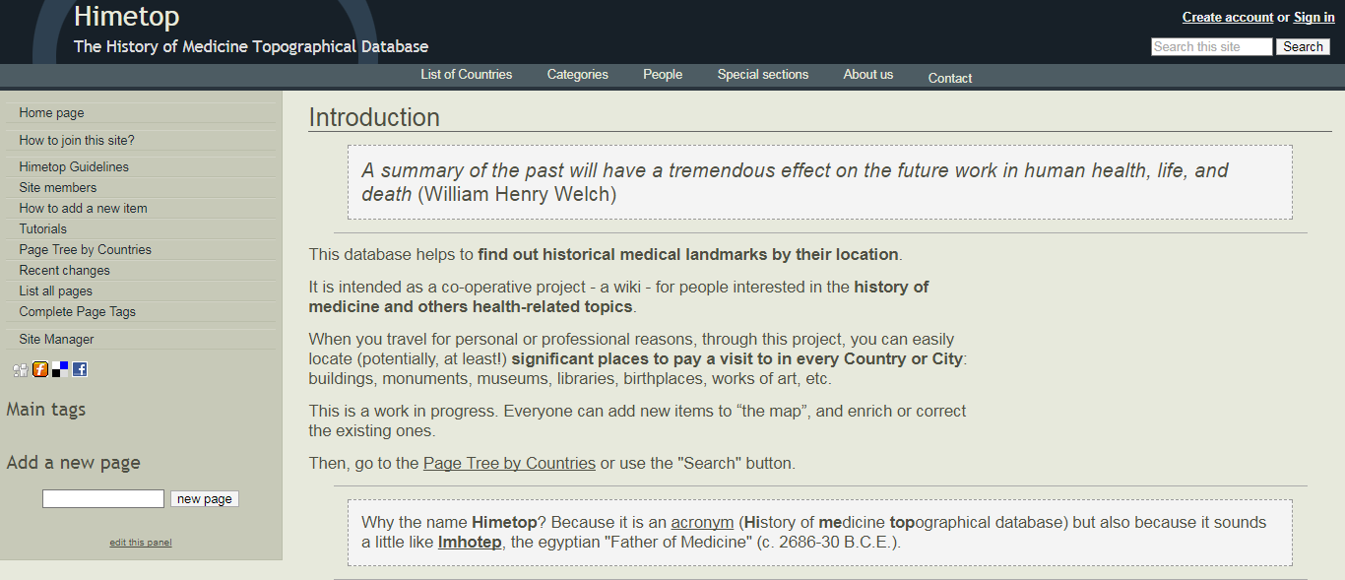Expand the About us menu

pyautogui.click(x=868, y=75)
